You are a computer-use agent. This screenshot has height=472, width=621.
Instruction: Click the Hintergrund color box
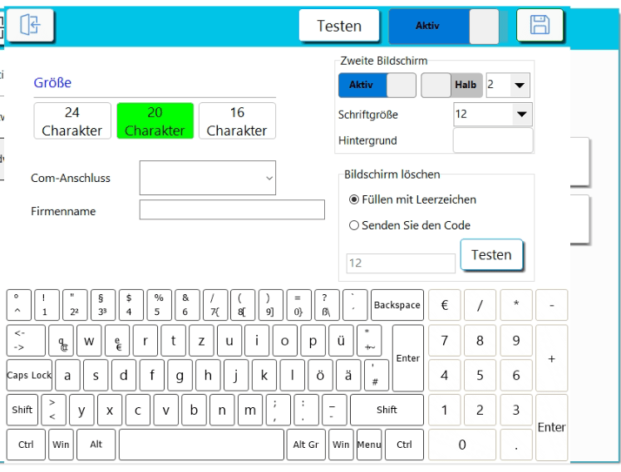pos(492,140)
